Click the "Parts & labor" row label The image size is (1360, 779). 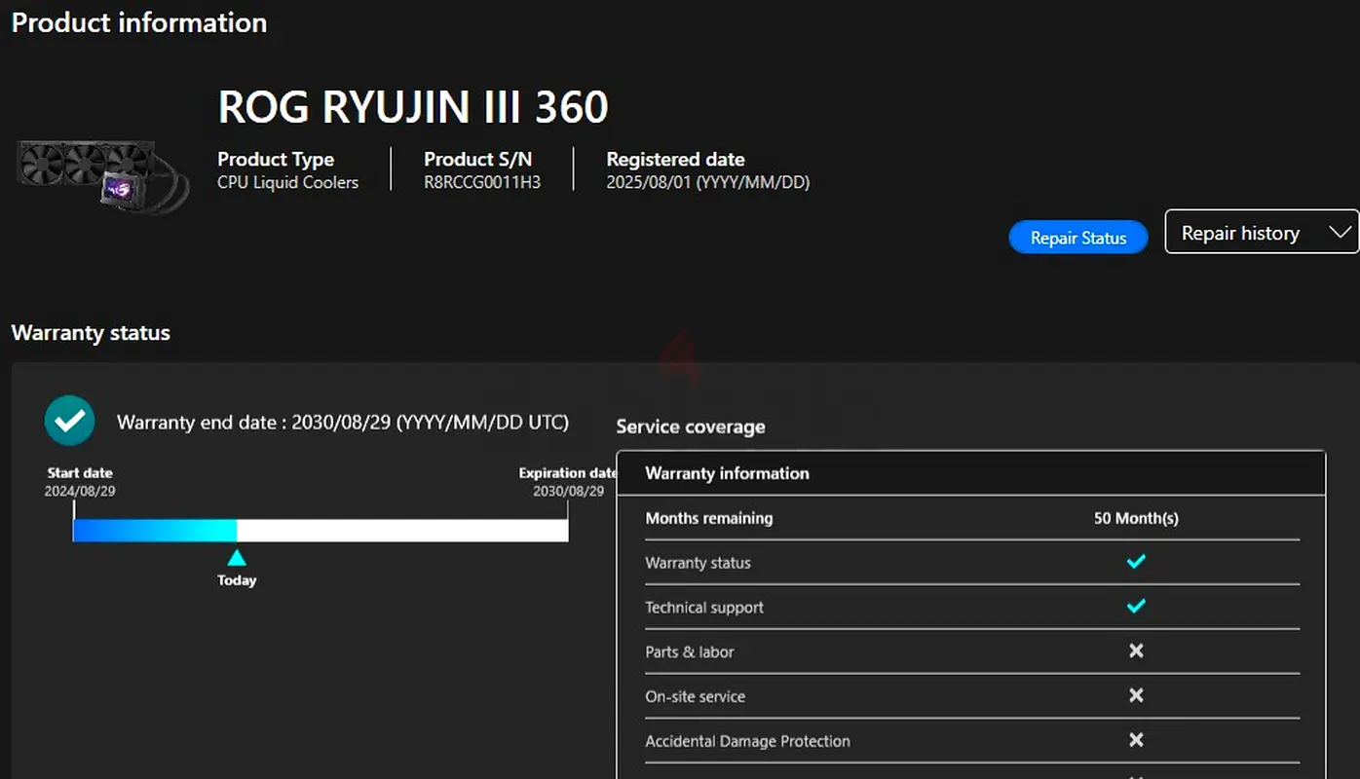point(690,652)
